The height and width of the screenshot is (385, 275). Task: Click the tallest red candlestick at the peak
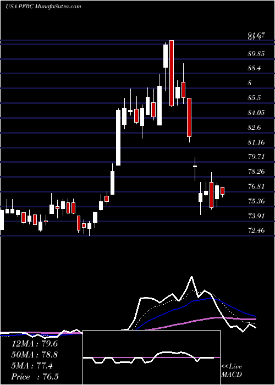click(172, 73)
